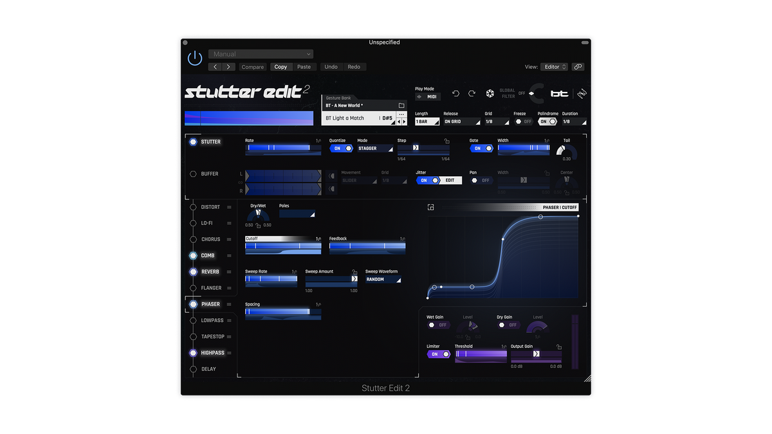Toggle the plugin power bypass button

point(195,58)
